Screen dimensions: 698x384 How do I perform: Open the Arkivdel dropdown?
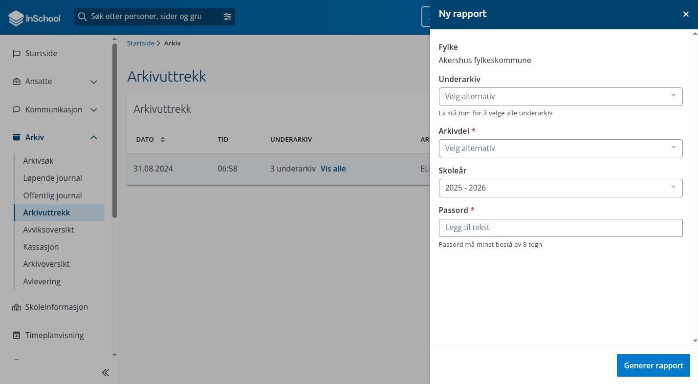(561, 149)
